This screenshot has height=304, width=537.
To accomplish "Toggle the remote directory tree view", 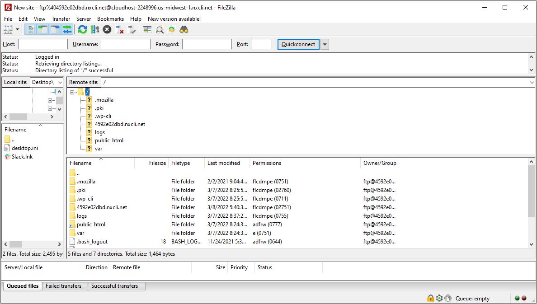I will 55,30.
